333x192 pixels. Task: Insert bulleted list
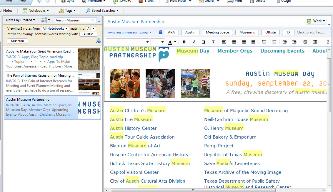(x=264, y=42)
